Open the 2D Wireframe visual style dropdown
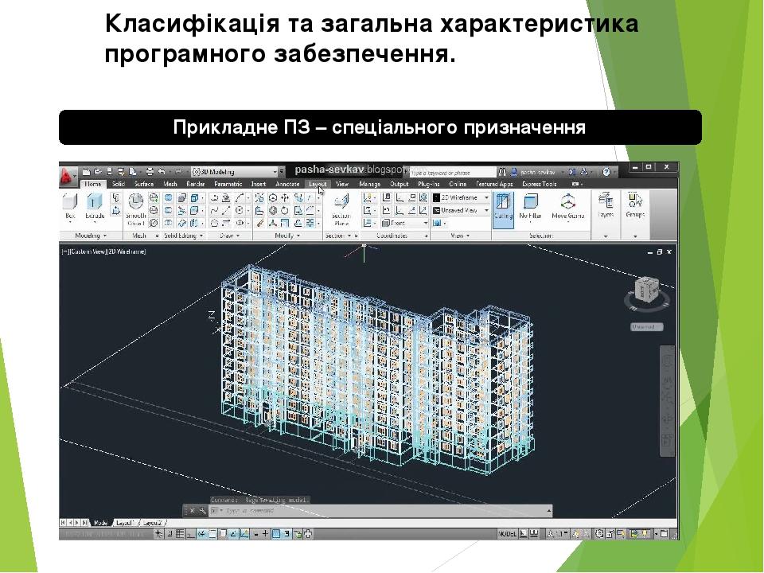The width and height of the screenshot is (764, 573). point(461,197)
